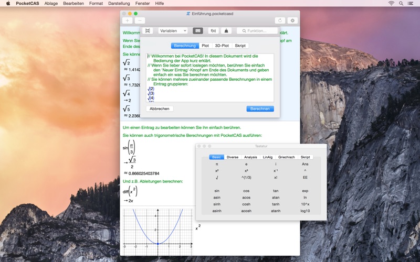Select the Berechnung tab
This screenshot has width=420, height=262.
[x=185, y=46]
